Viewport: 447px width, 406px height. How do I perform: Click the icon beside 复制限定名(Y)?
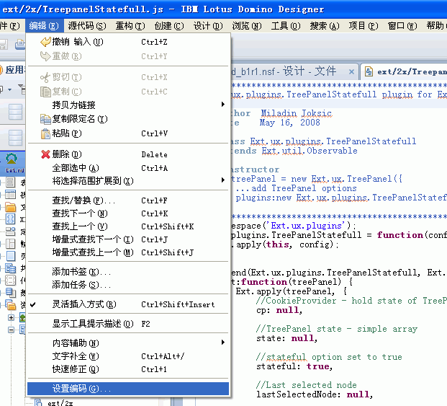click(45, 119)
